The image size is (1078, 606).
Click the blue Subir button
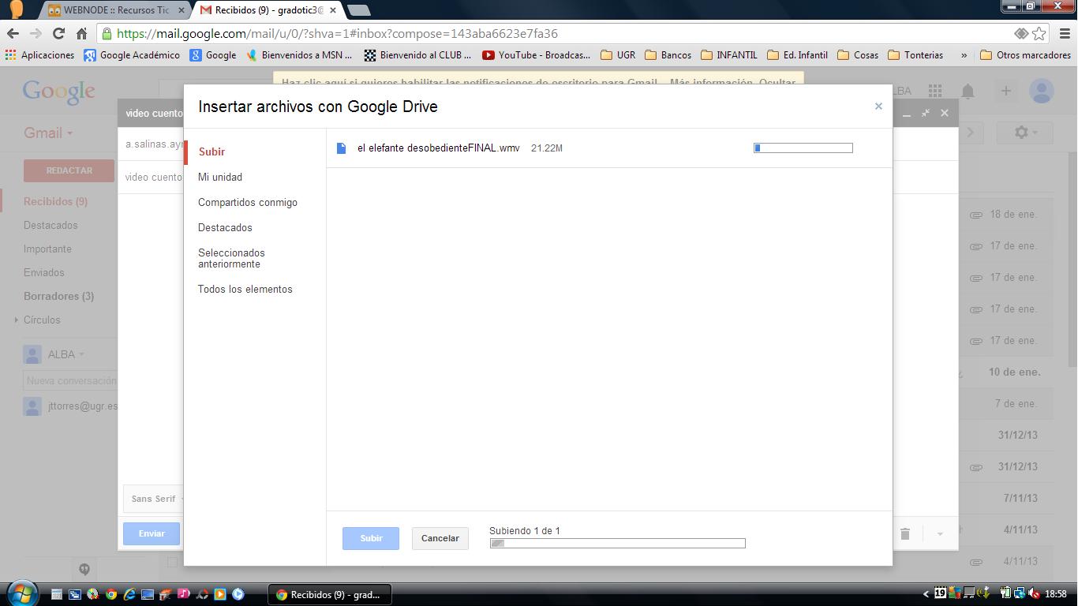pos(371,538)
